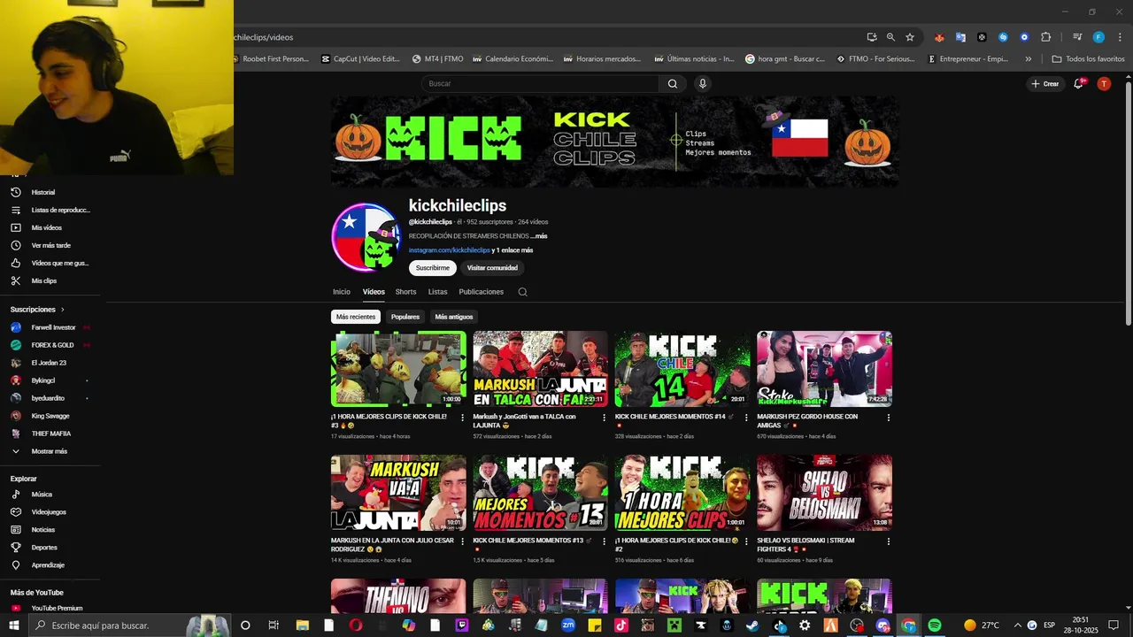Open THIEF MAFIIA subscription channel
This screenshot has width=1133, height=637.
pos(50,434)
